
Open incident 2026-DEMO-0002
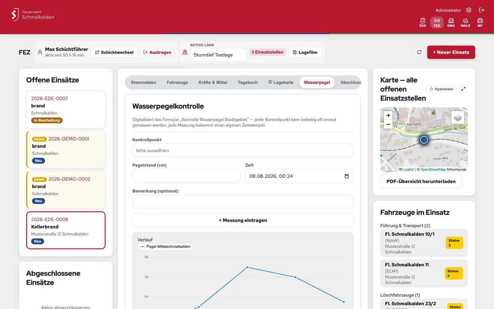pyautogui.click(x=66, y=190)
